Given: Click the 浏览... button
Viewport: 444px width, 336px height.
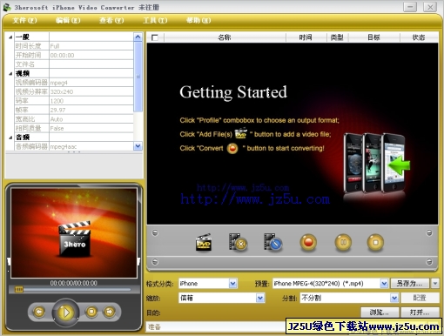Looking at the screenshot, I should 380,312.
